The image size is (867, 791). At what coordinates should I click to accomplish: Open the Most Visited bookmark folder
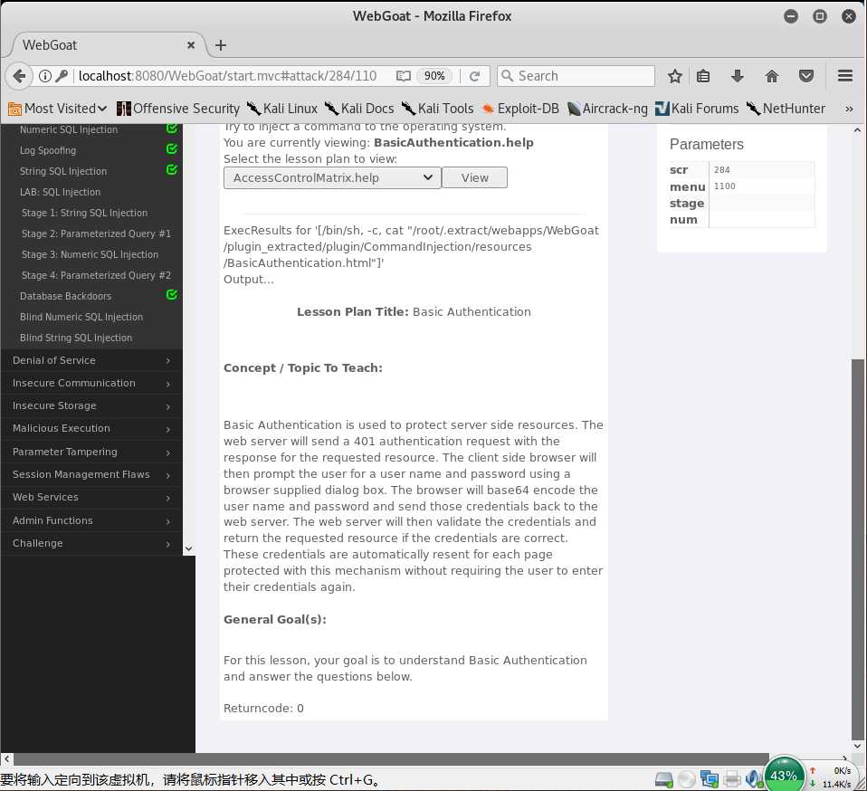[x=58, y=109]
